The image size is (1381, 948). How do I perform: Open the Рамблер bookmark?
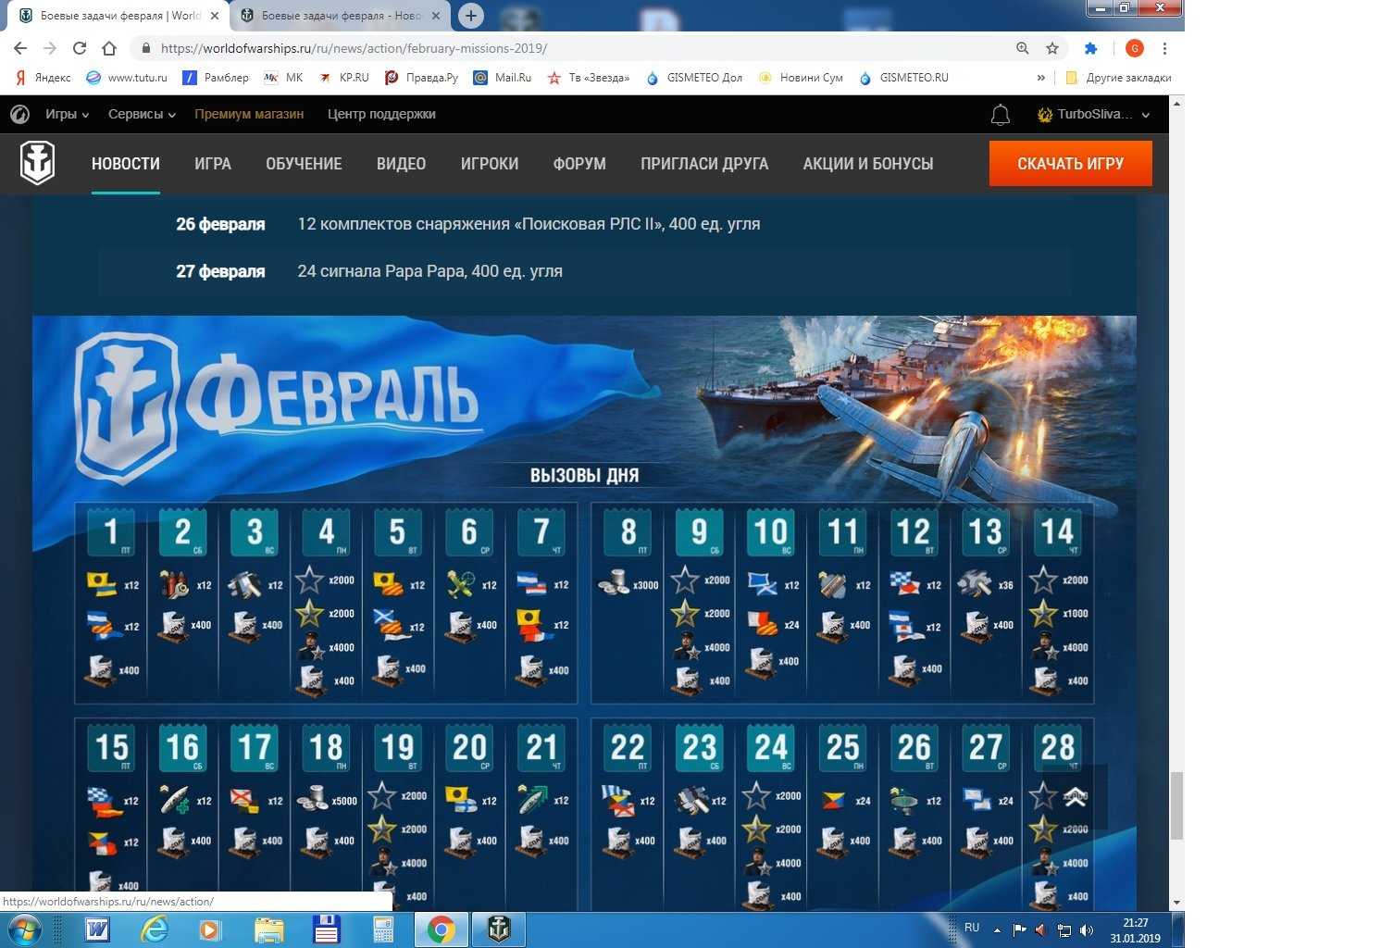coord(216,78)
